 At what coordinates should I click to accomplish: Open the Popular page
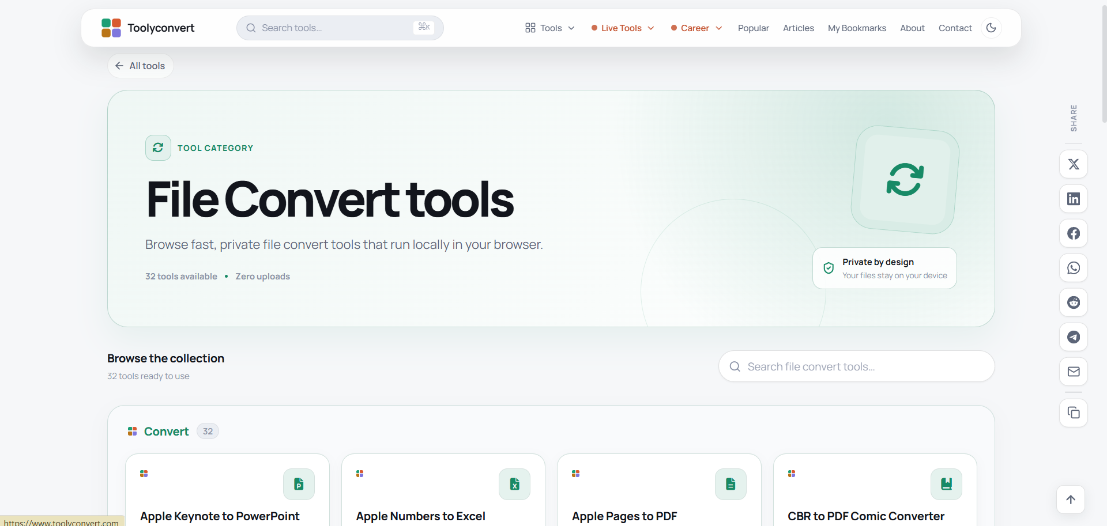point(754,28)
